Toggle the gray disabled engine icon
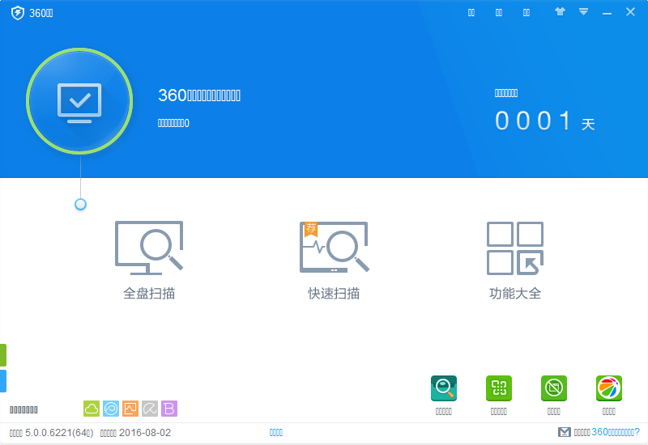The image size is (648, 445). point(150,409)
